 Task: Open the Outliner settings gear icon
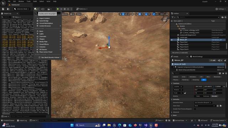point(226,17)
